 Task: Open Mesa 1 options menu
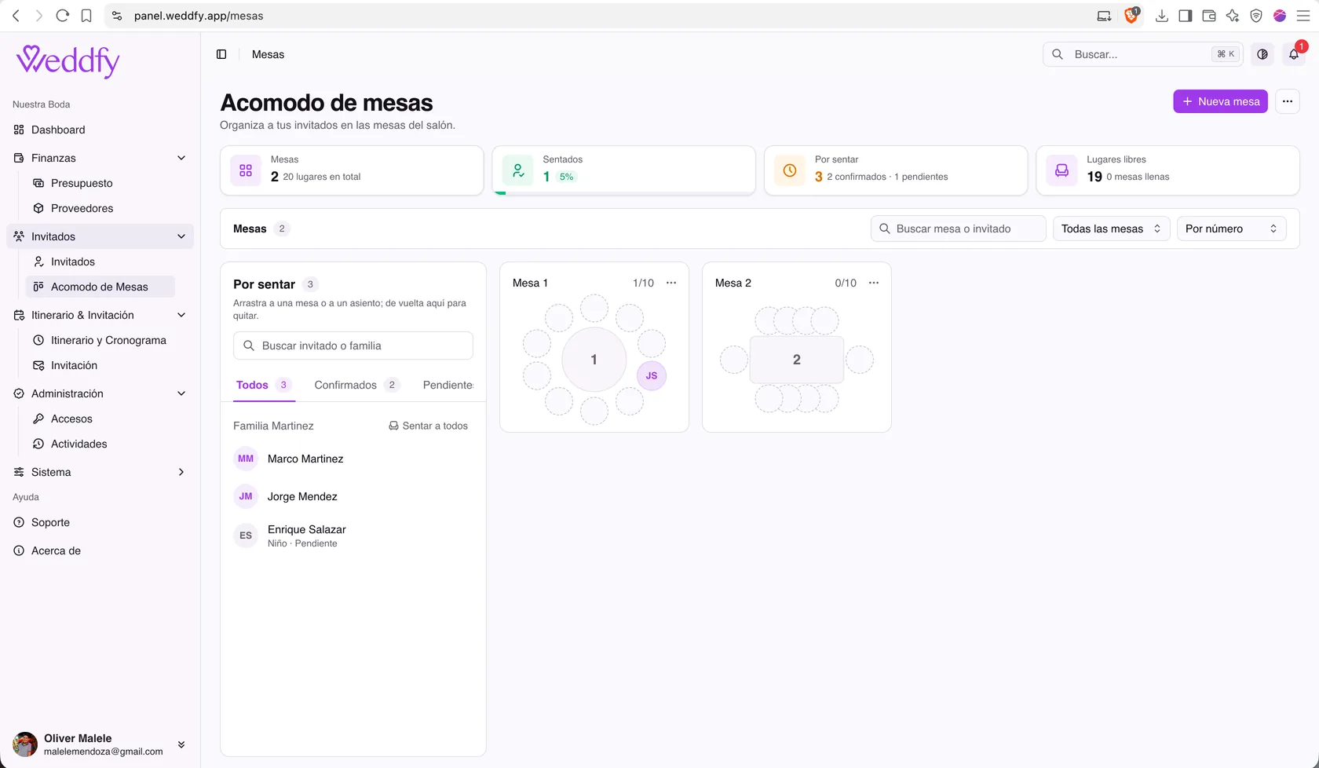point(671,283)
